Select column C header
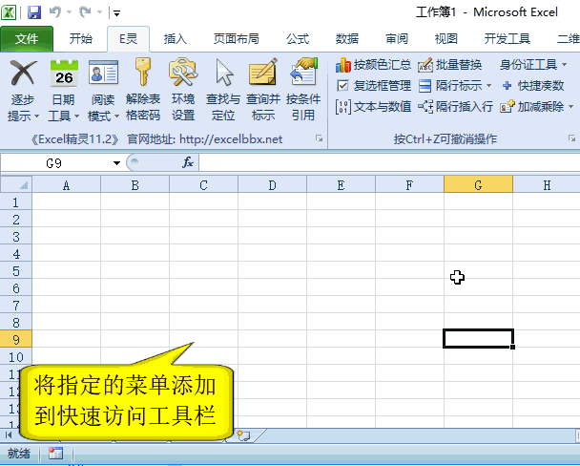This screenshot has width=580, height=466. click(x=203, y=184)
